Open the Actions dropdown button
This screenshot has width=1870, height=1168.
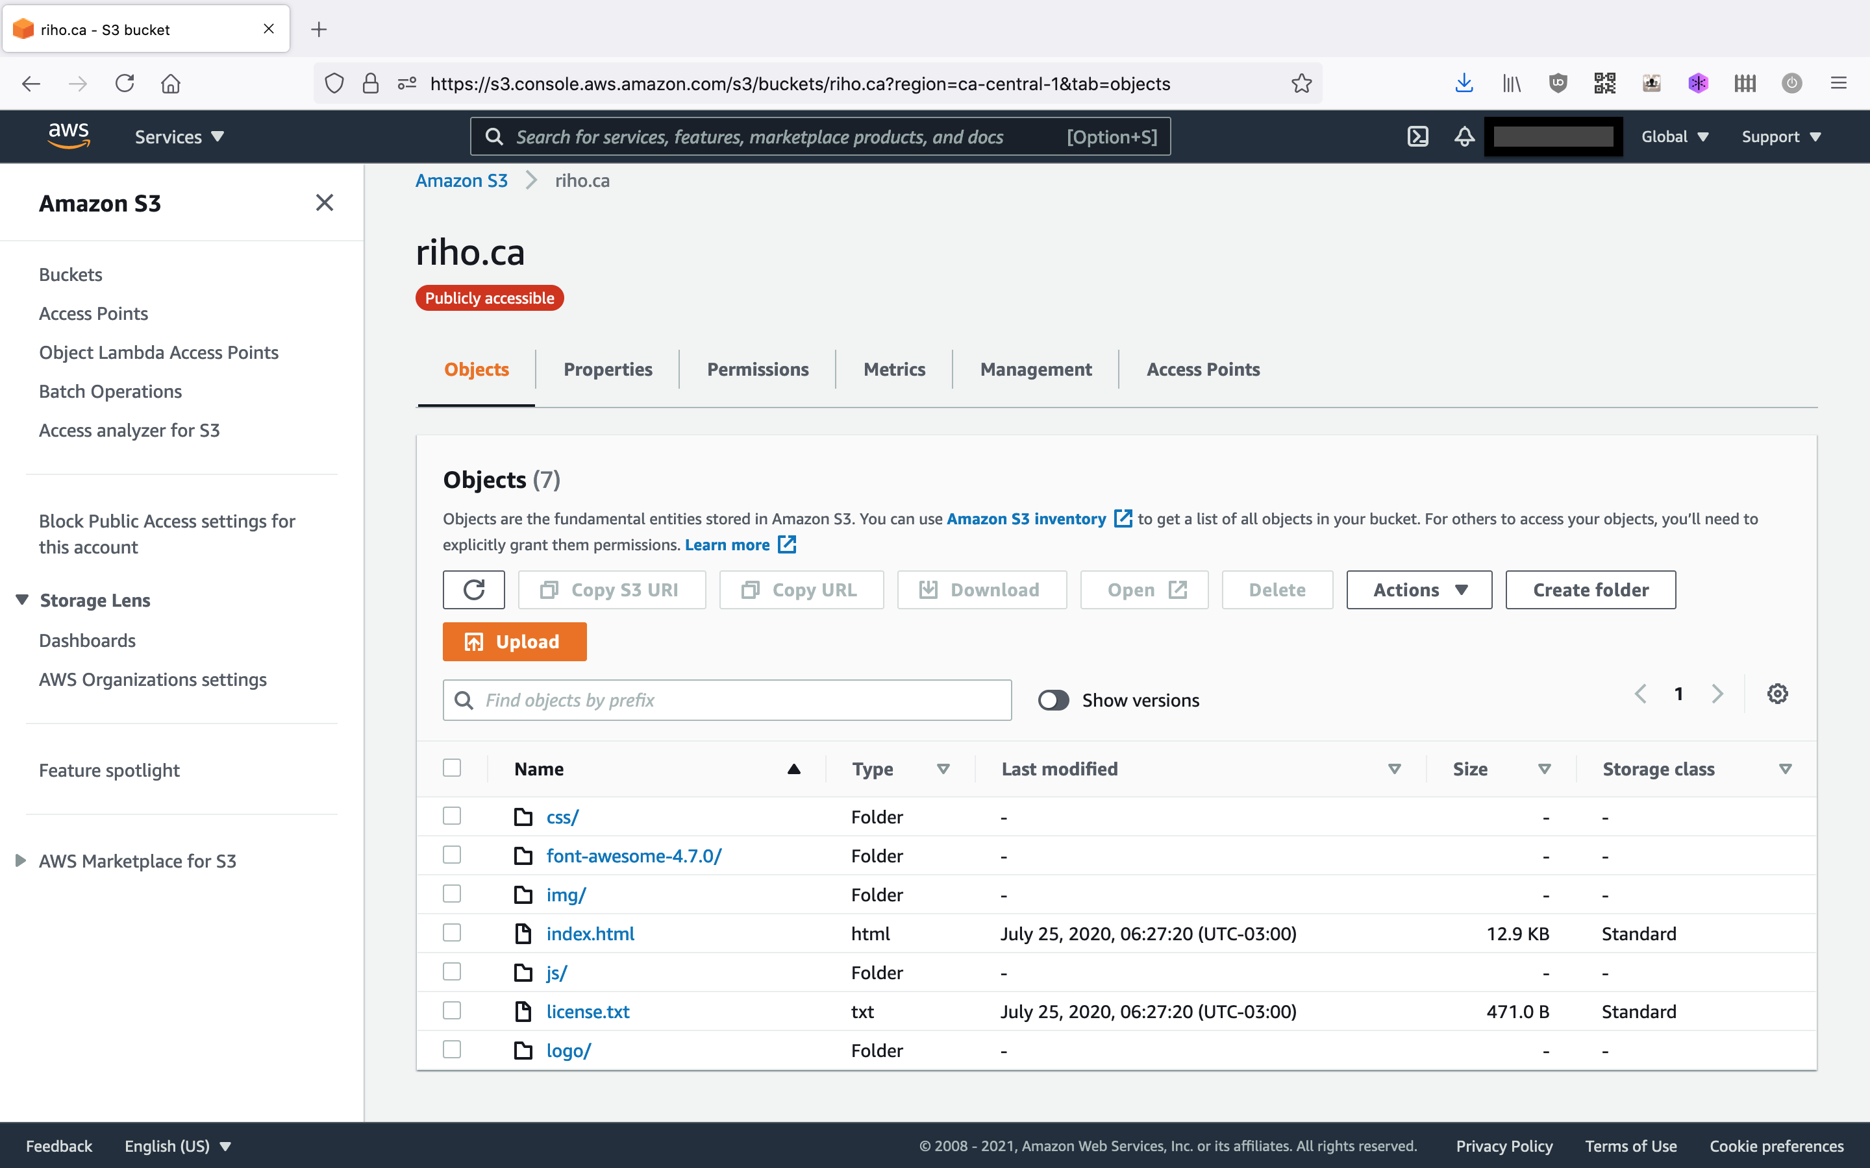coord(1419,590)
